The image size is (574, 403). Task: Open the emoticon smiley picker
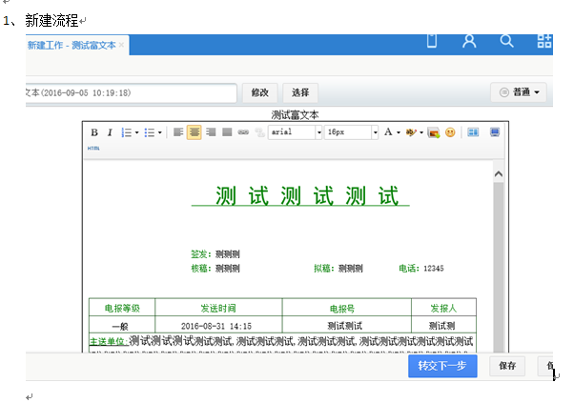point(450,132)
